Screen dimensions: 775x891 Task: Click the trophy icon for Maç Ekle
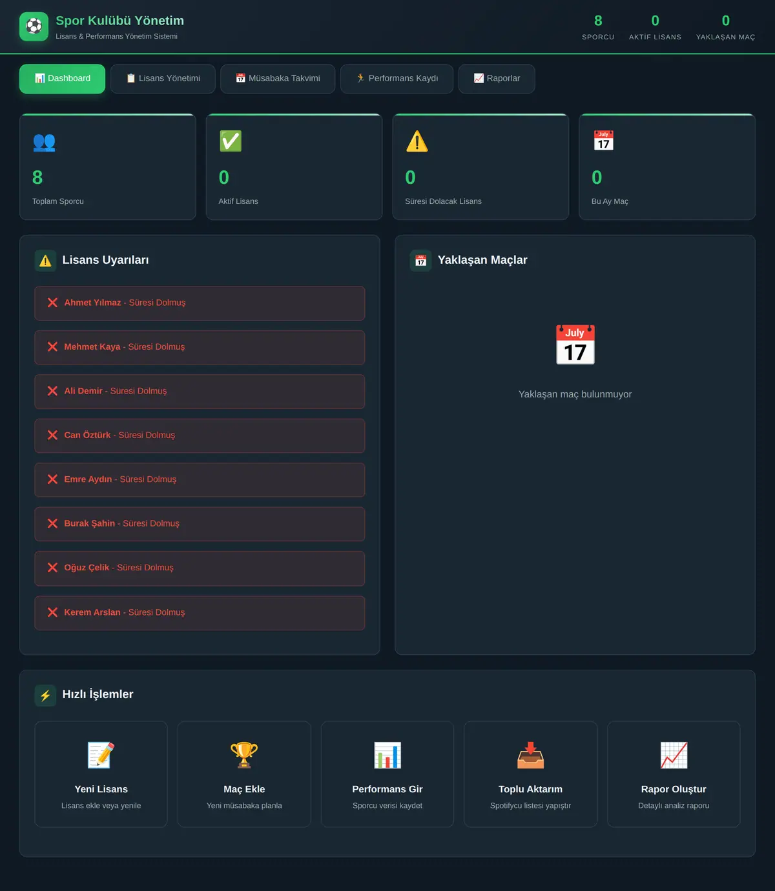coord(244,755)
